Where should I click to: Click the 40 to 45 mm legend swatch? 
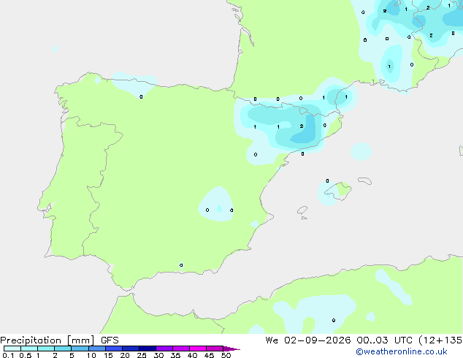coord(198,349)
